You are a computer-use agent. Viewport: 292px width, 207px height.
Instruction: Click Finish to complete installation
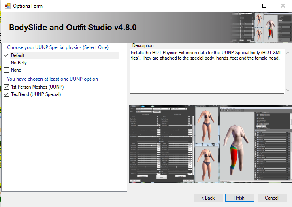pyautogui.click(x=239, y=198)
